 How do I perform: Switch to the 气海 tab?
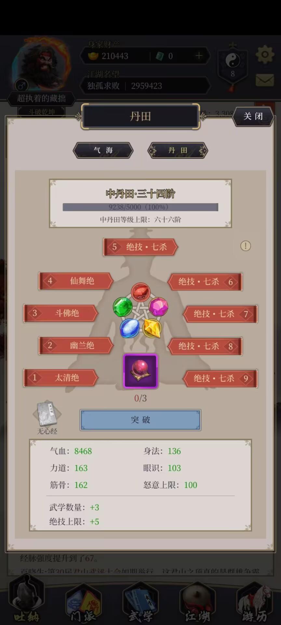click(103, 150)
